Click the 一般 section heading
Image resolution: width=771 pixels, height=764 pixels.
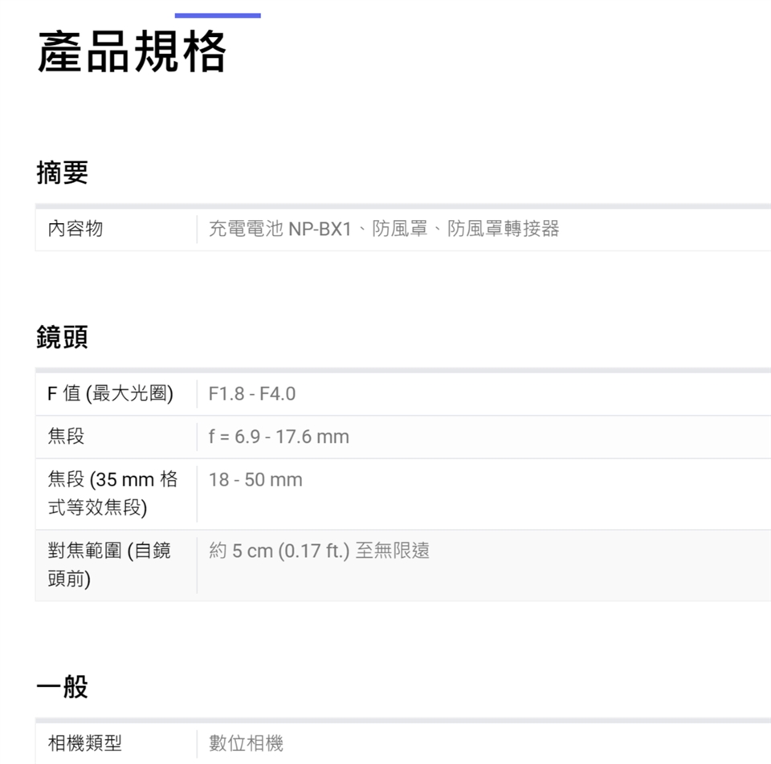62,687
